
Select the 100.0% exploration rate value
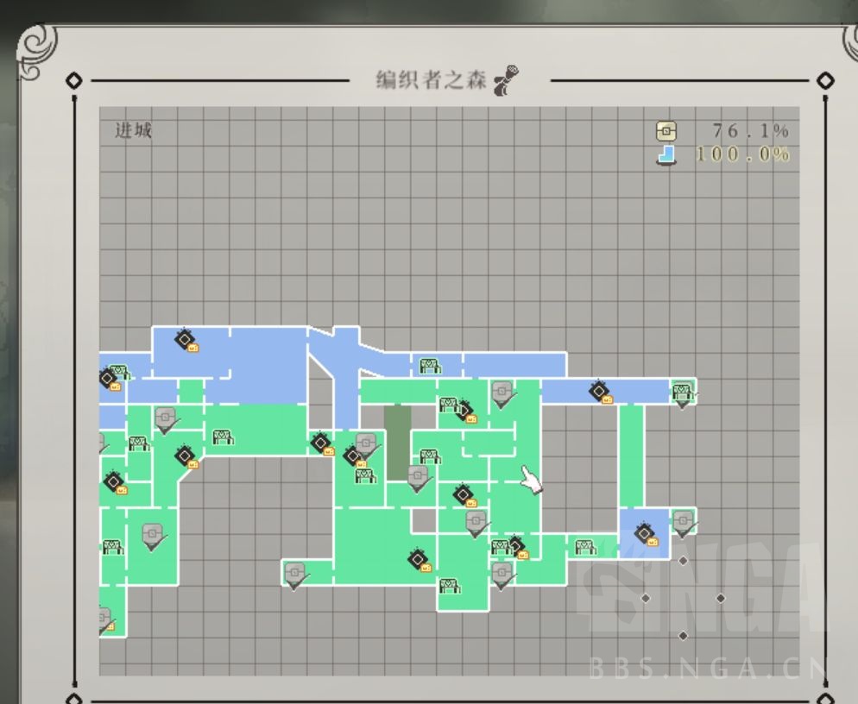tap(743, 154)
